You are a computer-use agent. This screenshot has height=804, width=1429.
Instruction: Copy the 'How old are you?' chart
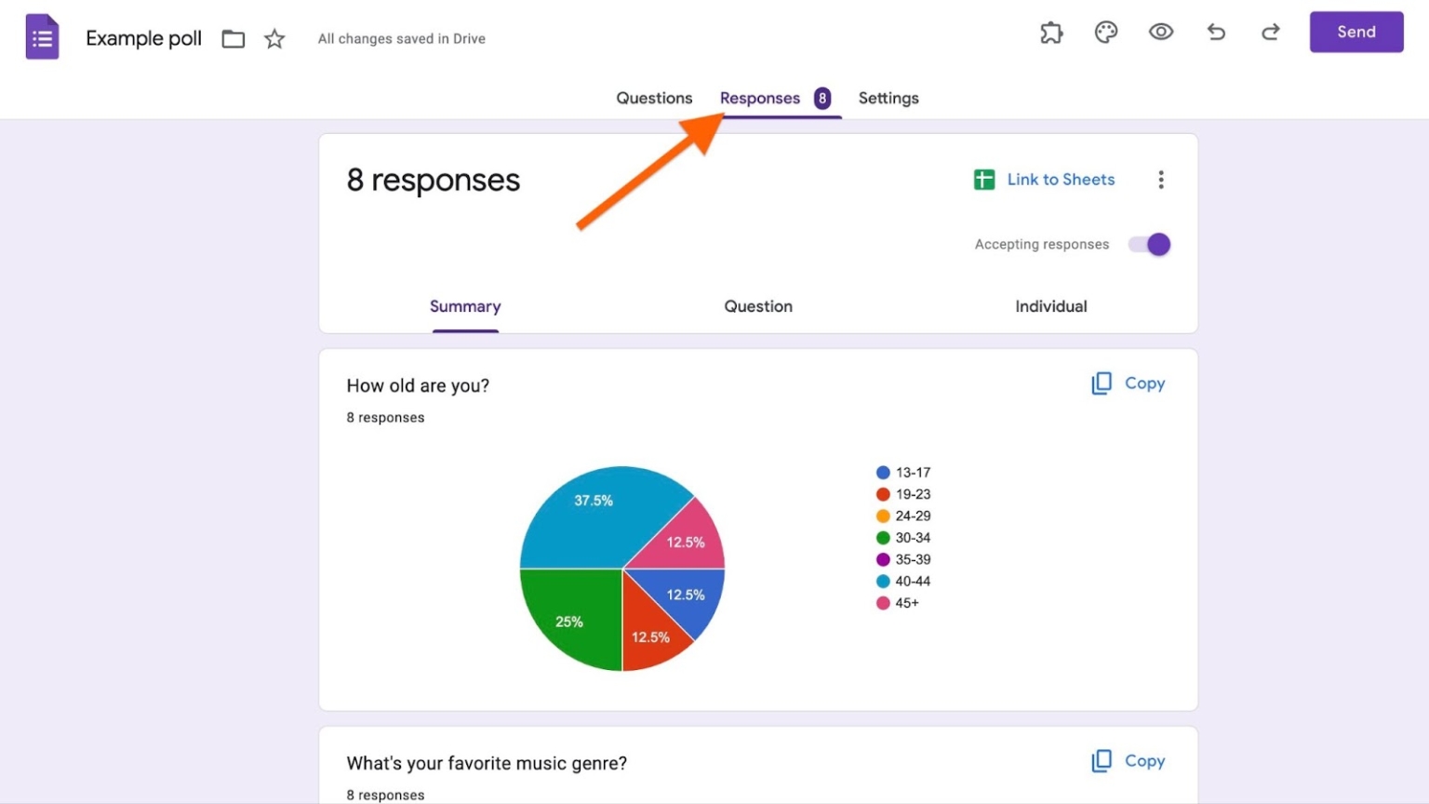coord(1128,382)
